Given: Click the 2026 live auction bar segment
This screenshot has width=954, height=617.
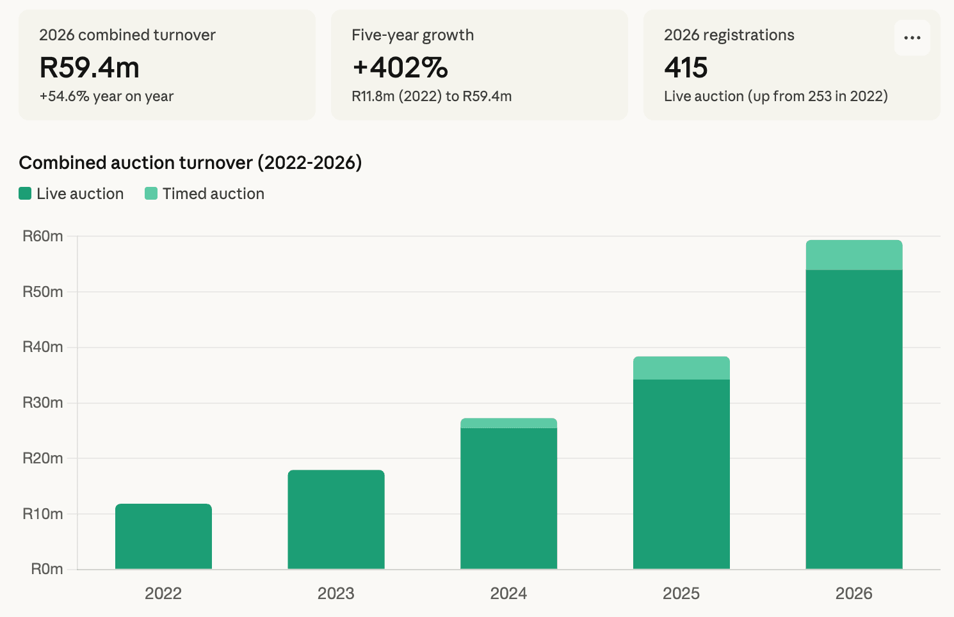Looking at the screenshot, I should [854, 419].
